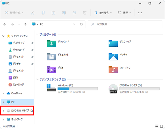Click the Copy icon in toolbar
The image size is (165, 129).
[43, 13]
